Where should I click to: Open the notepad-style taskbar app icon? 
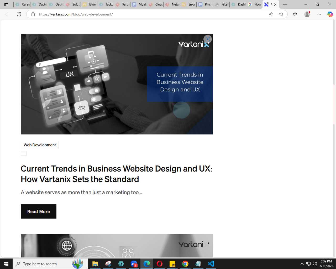pos(198,264)
